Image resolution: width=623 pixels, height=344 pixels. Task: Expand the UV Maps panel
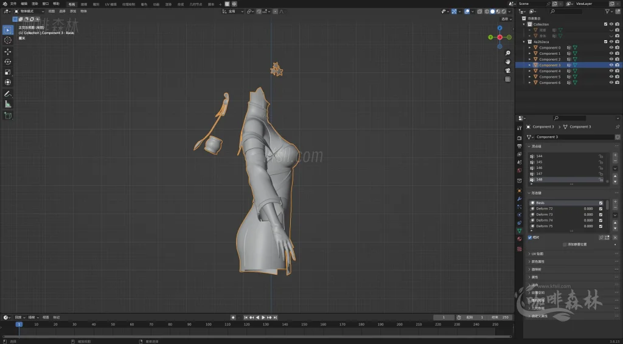point(537,254)
